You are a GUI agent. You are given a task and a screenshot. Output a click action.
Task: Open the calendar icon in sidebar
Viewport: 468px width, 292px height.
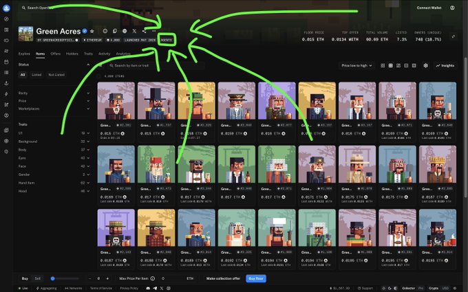point(6,62)
